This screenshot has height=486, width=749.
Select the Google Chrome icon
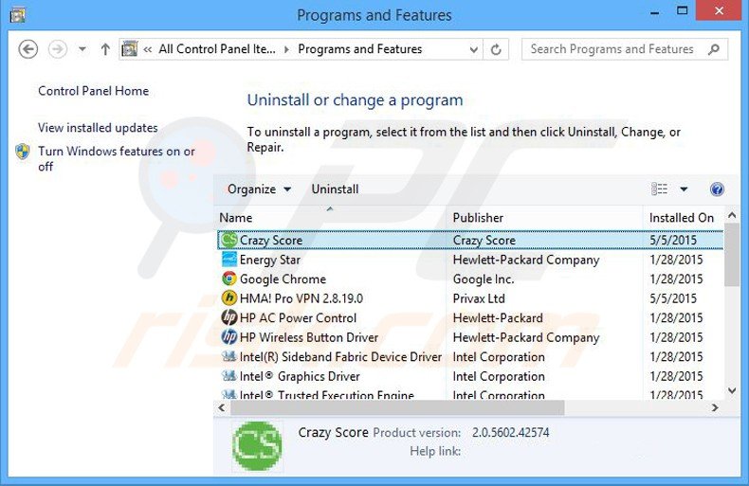click(x=229, y=279)
